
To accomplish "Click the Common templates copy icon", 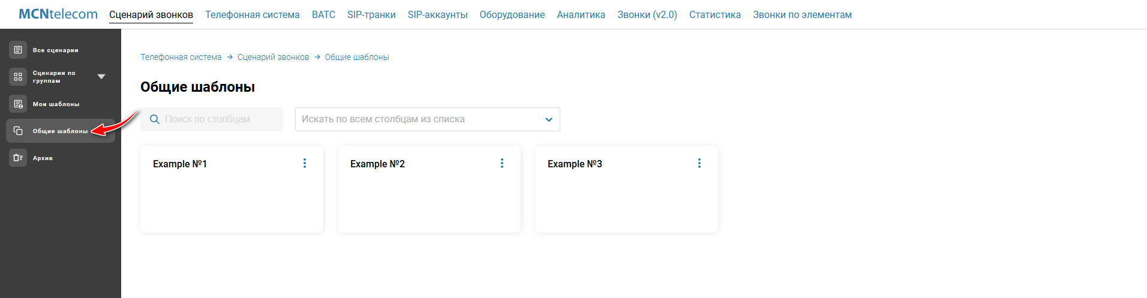I will (18, 131).
